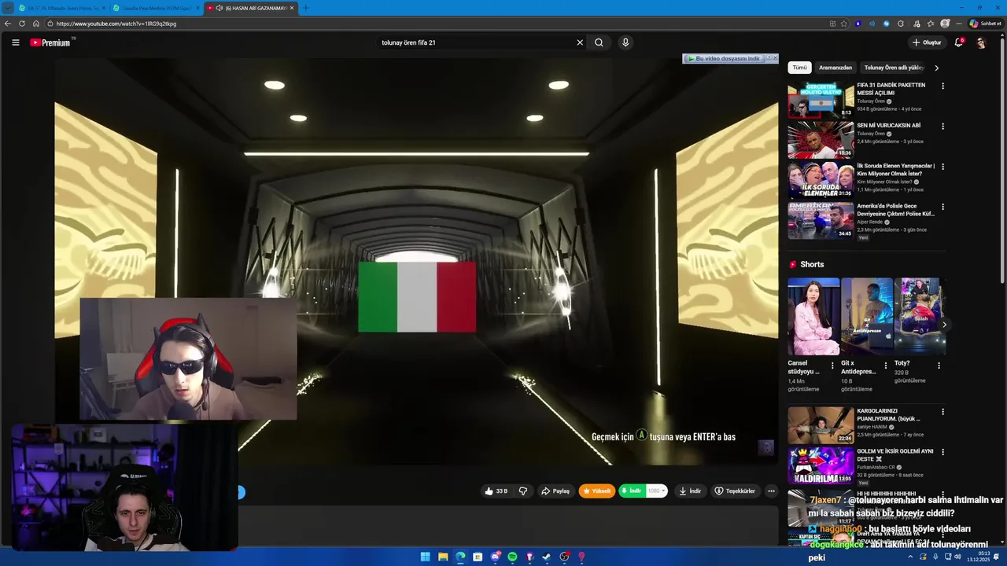
Task: Open the Amerika'da Polisle Gece thumbnail
Action: click(x=821, y=220)
